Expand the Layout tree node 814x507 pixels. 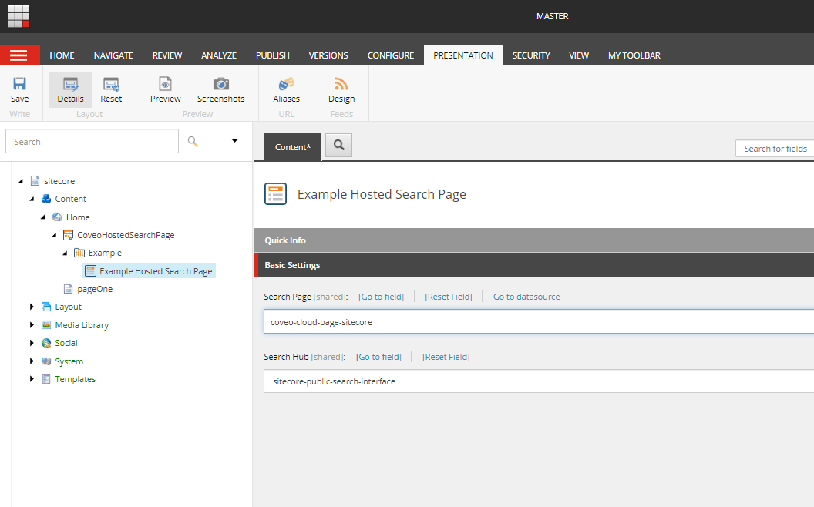[32, 306]
